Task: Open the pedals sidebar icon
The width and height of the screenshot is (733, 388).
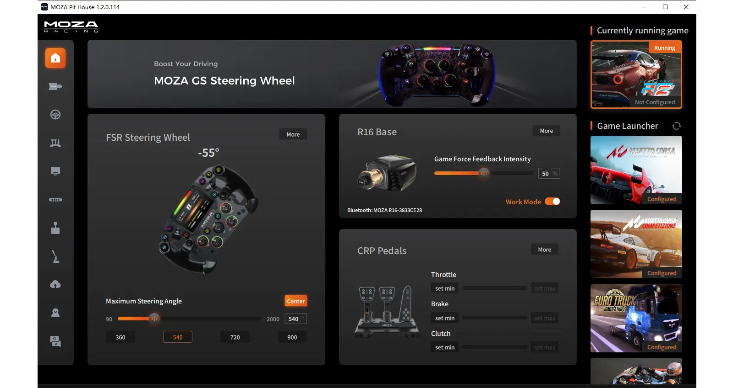Action: 55,143
